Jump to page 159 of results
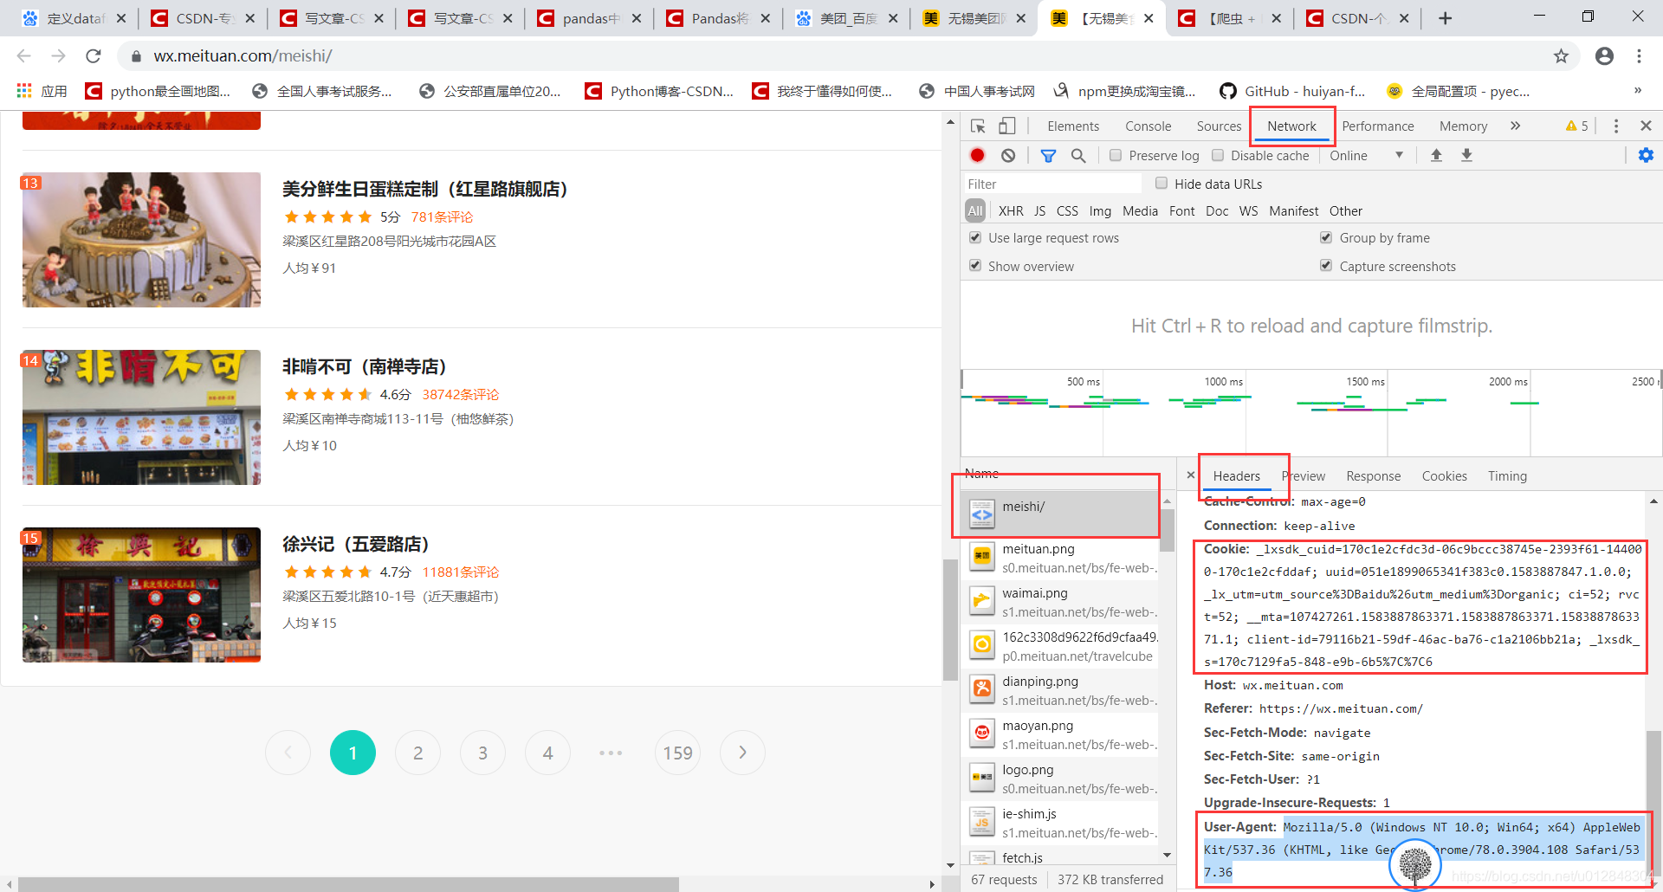1663x892 pixels. coord(677,753)
